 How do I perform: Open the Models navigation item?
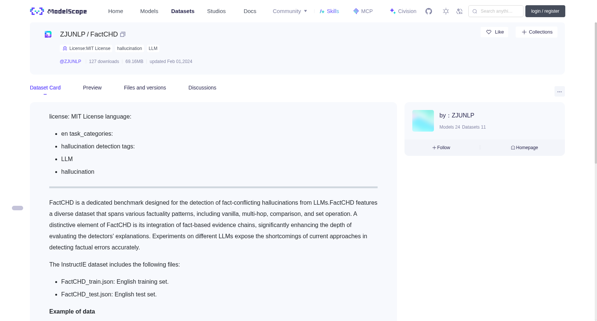coord(149,11)
